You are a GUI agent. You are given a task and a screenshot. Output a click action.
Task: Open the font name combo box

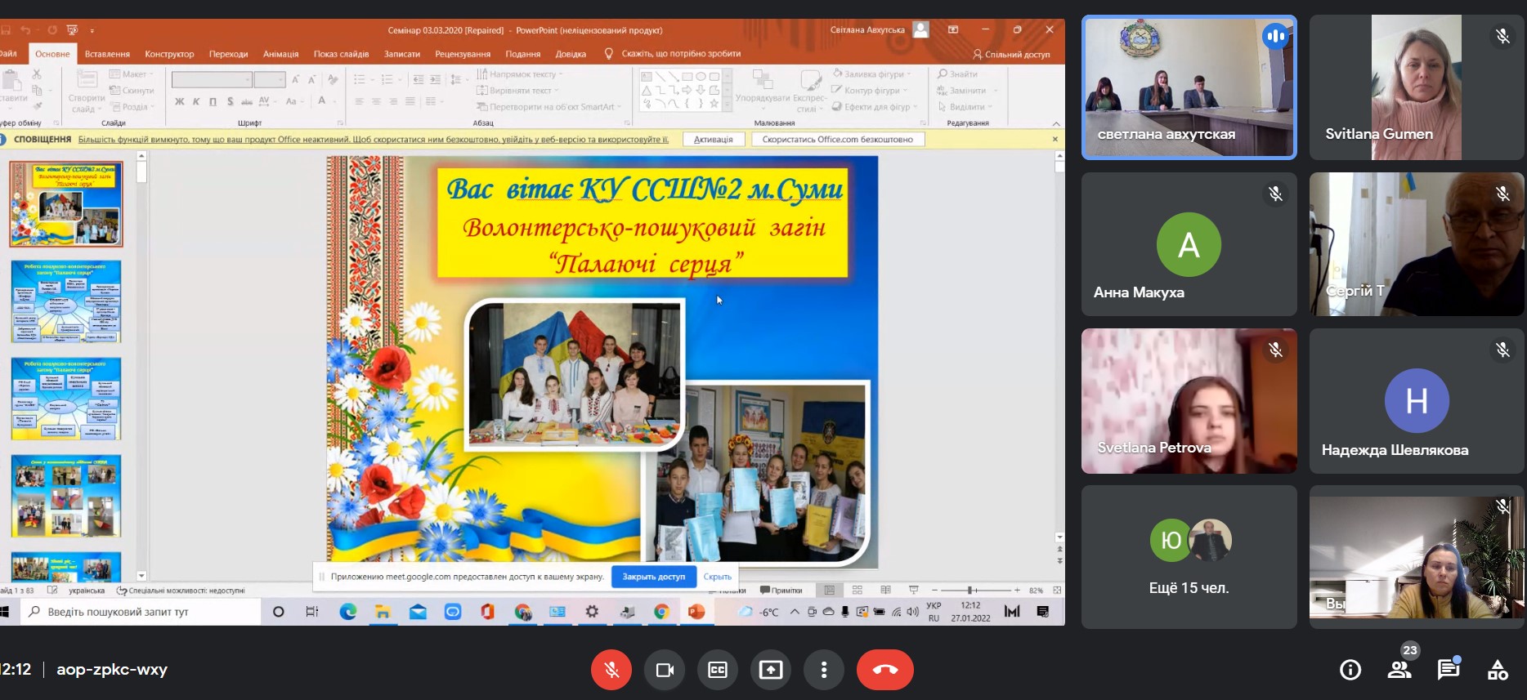point(211,79)
